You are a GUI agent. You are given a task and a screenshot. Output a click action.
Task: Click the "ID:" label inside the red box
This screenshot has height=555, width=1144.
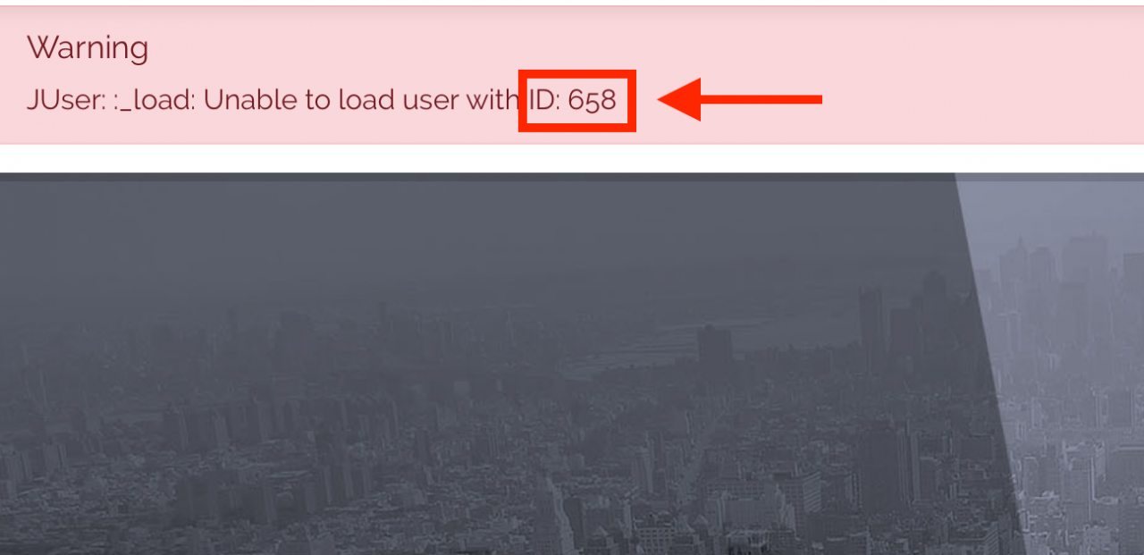click(543, 99)
